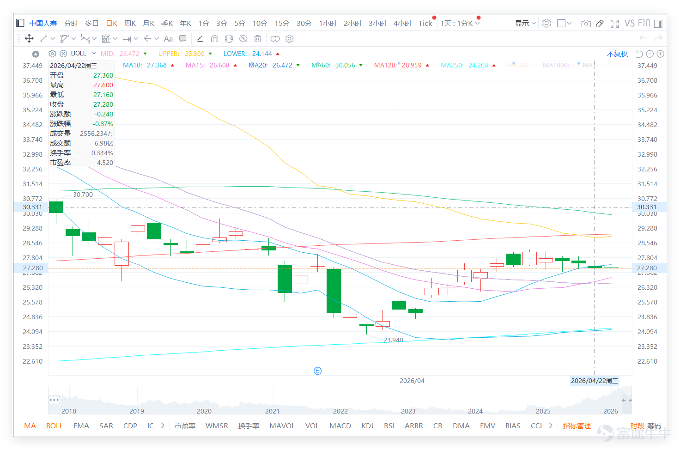Open the 显示 display dropdown
This screenshot has height=450, width=680.
tap(526, 23)
